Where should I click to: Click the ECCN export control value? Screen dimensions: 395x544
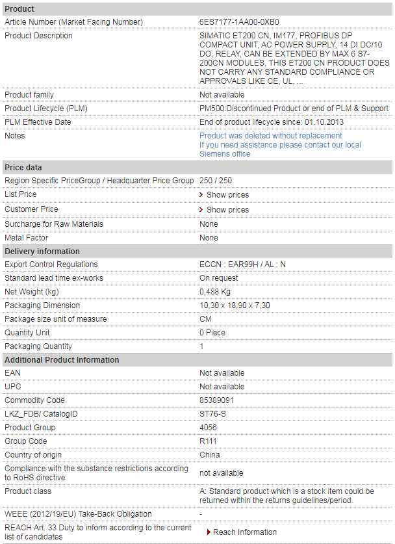(x=242, y=265)
